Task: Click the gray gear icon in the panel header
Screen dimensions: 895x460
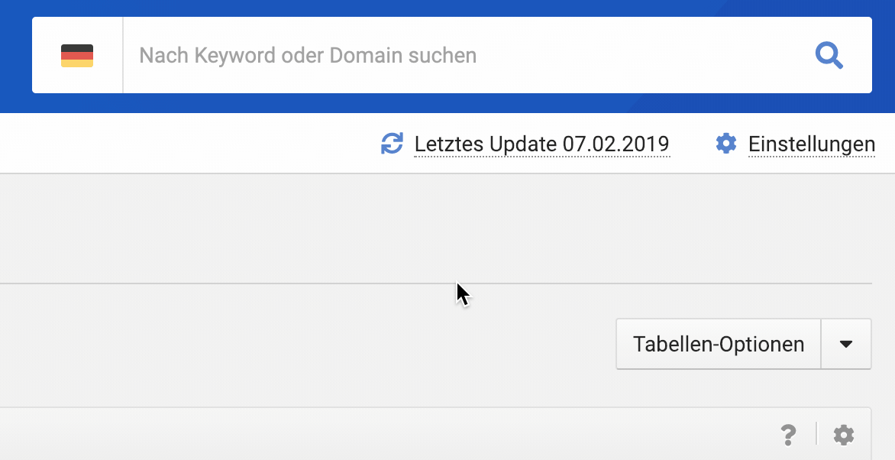Action: point(844,436)
